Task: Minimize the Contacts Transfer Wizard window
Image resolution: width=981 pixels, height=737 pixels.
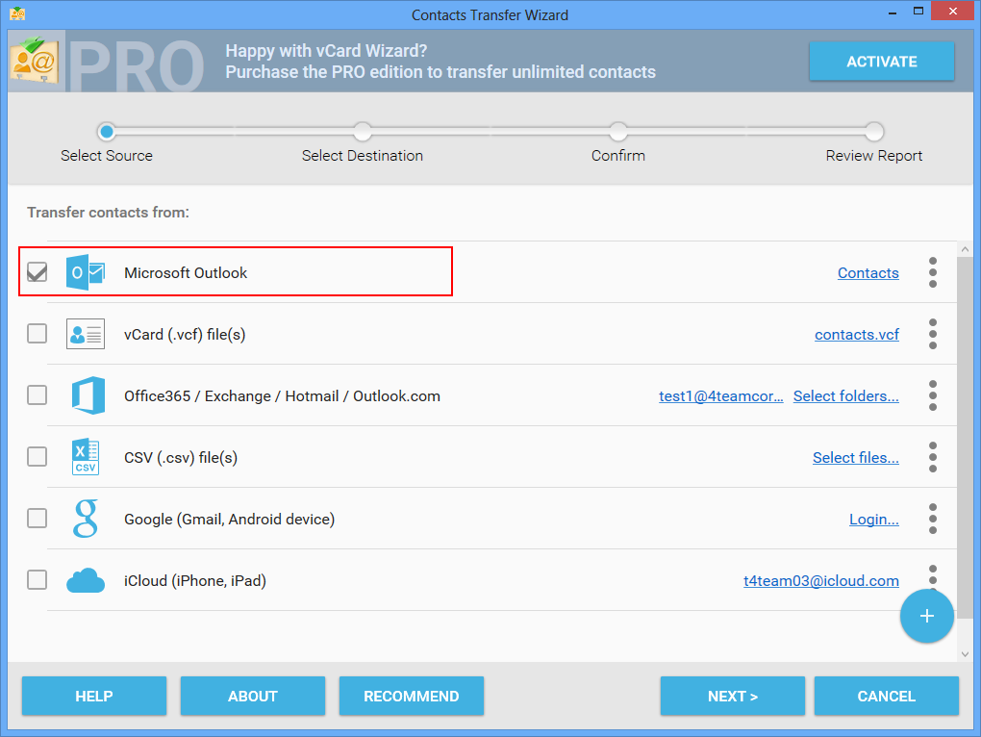Action: tap(893, 12)
